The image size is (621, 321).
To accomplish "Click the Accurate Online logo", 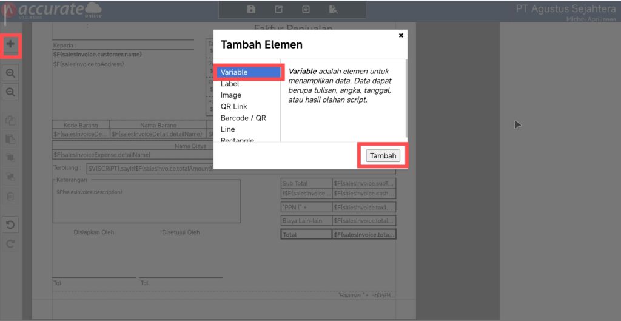I will [x=52, y=10].
